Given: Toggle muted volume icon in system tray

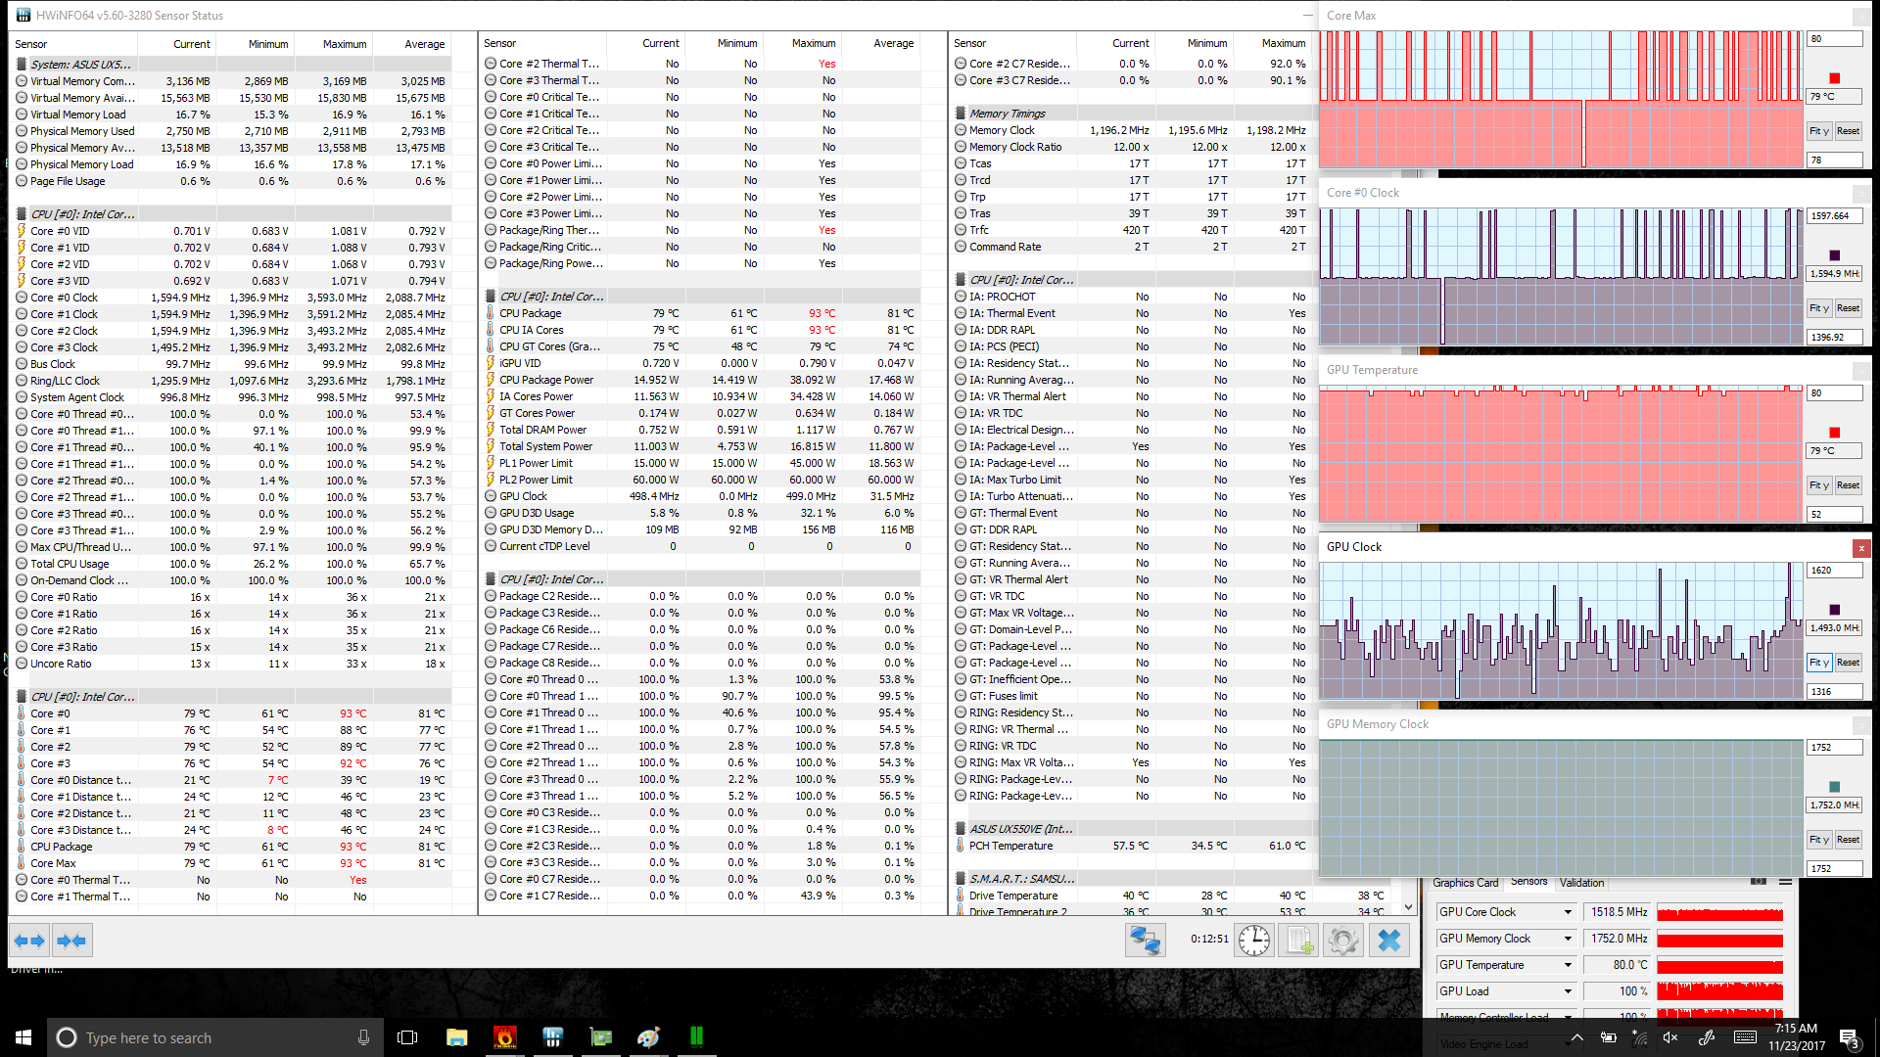Looking at the screenshot, I should pos(1670,1037).
